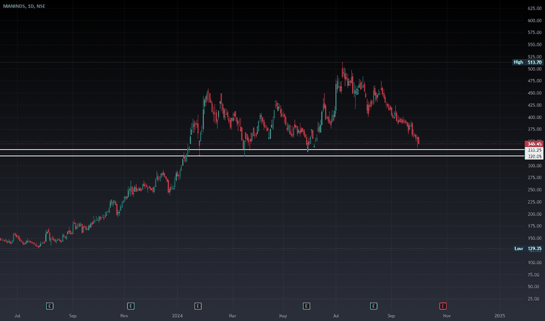Click the 333.25 horizontal line price label

coord(534,150)
